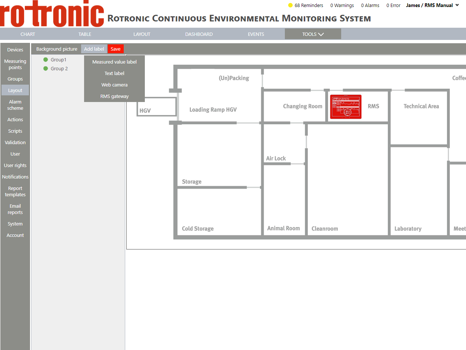Image resolution: width=466 pixels, height=350 pixels.
Task: Select Web camera menu entry
Action: (114, 85)
